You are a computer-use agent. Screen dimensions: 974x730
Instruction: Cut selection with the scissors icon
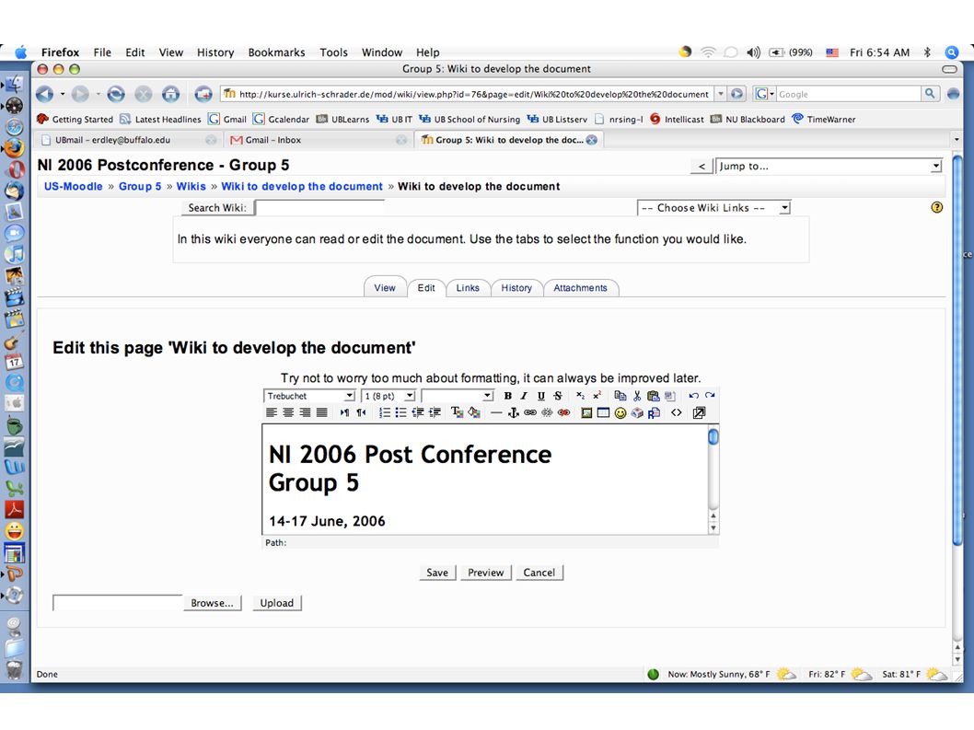[637, 396]
